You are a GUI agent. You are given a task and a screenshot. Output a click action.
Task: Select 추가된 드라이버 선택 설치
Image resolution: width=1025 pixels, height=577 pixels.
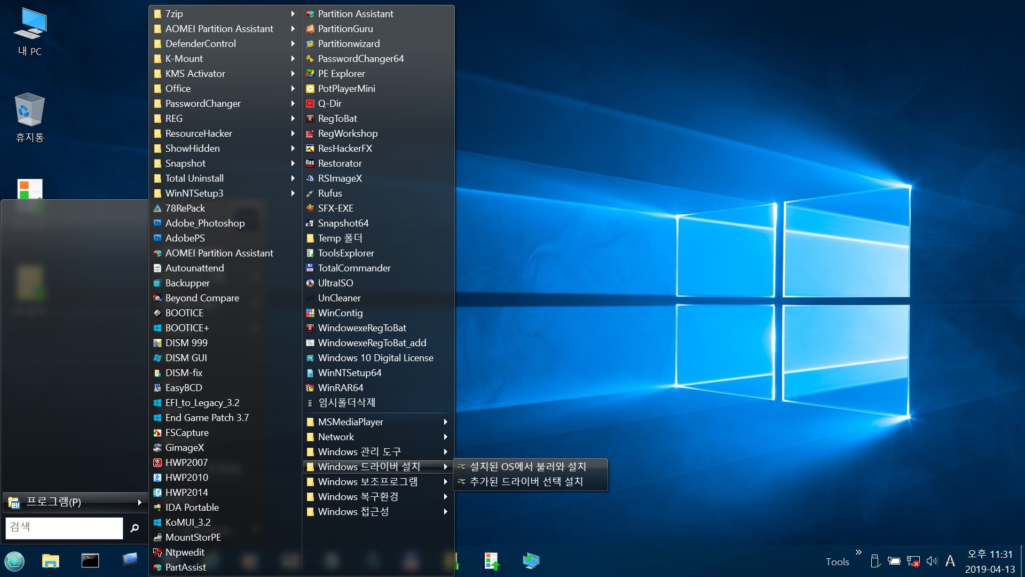[x=530, y=482]
